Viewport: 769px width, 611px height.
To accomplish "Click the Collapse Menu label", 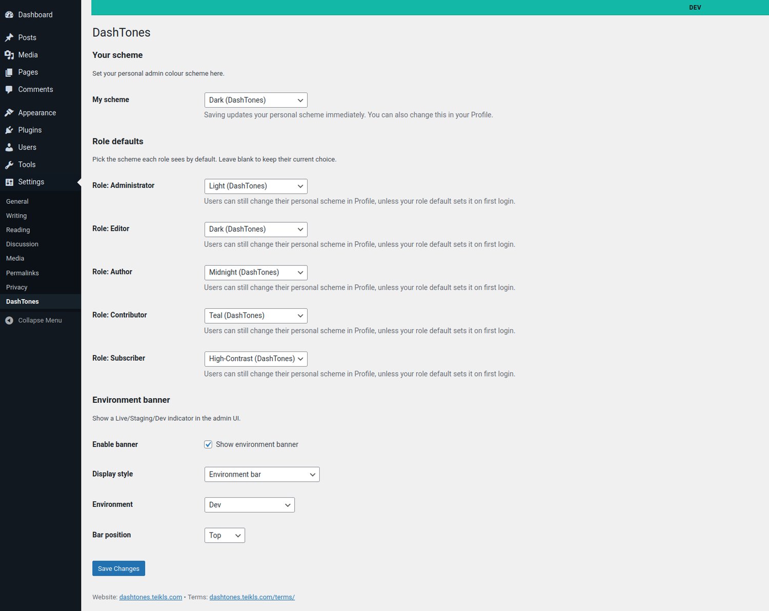I will tap(40, 320).
